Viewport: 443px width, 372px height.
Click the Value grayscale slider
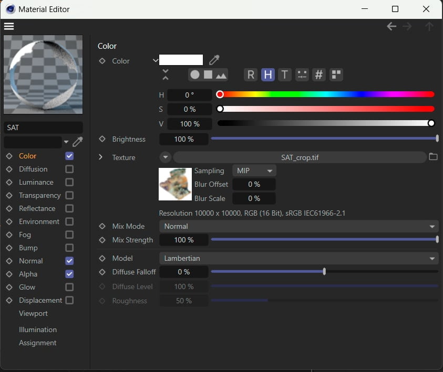click(325, 123)
